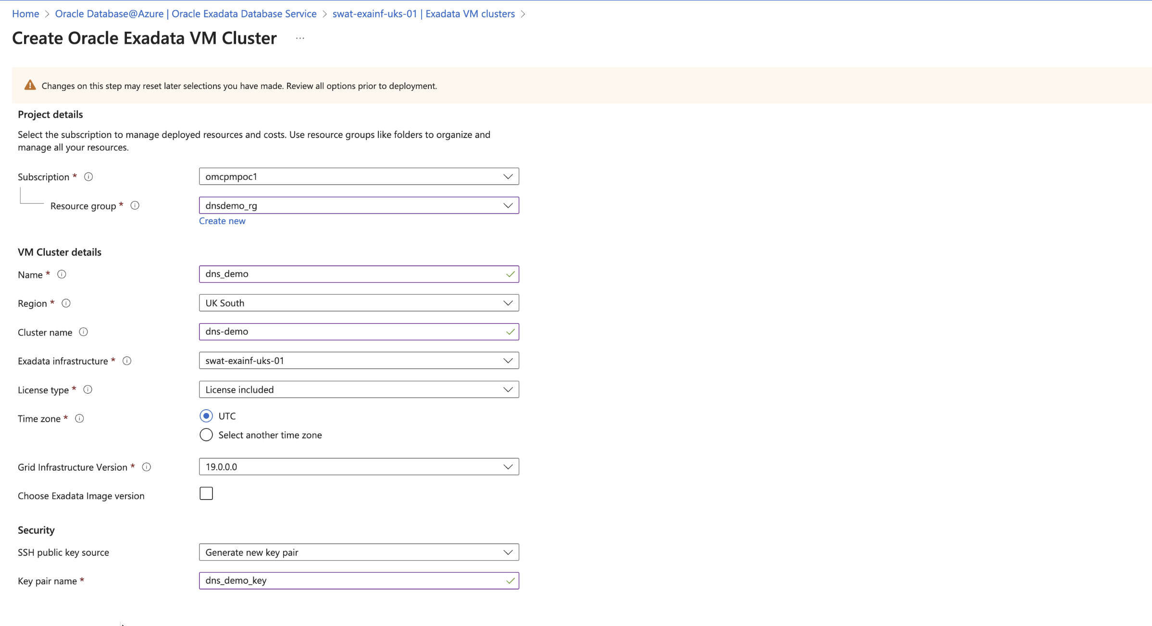Open the Subscription dropdown
This screenshot has width=1152, height=626.
(359, 176)
